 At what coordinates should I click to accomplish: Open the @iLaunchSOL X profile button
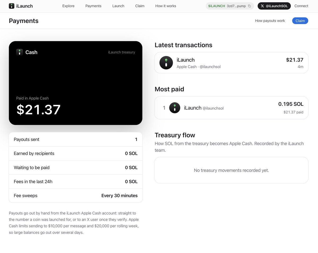point(274,6)
